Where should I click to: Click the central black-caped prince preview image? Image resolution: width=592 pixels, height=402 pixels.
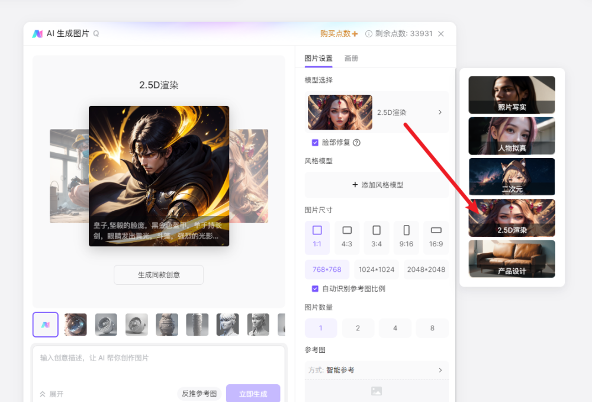tap(159, 176)
